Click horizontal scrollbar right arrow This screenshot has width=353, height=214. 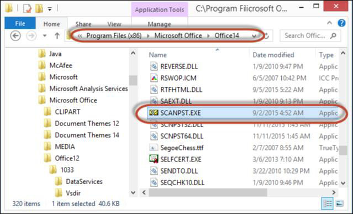click(334, 192)
